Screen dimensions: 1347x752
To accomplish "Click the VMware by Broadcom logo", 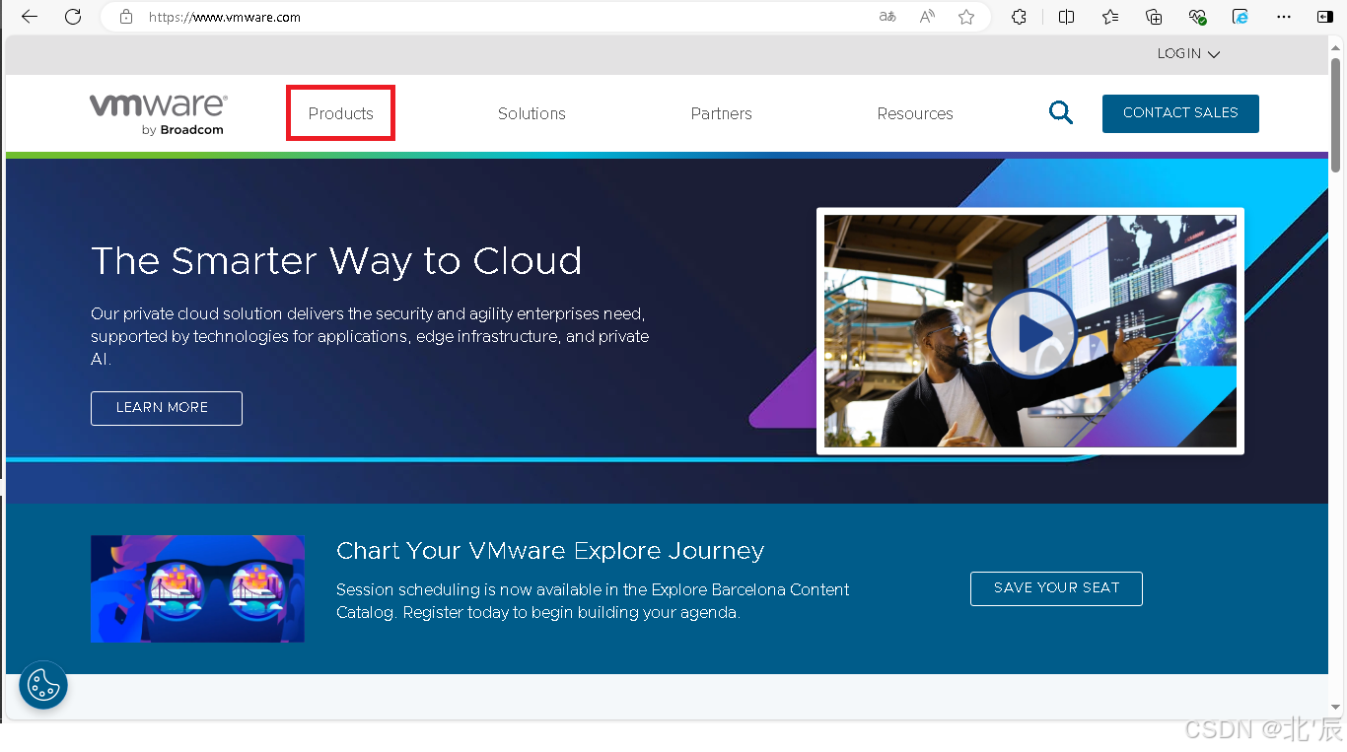I will (x=159, y=114).
